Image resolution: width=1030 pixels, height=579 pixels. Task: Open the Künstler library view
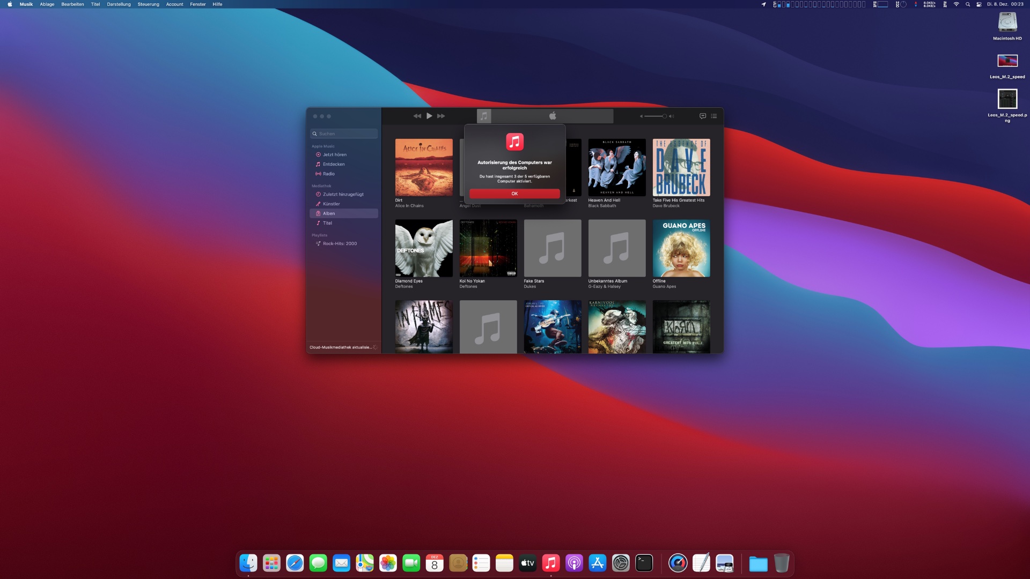(331, 204)
